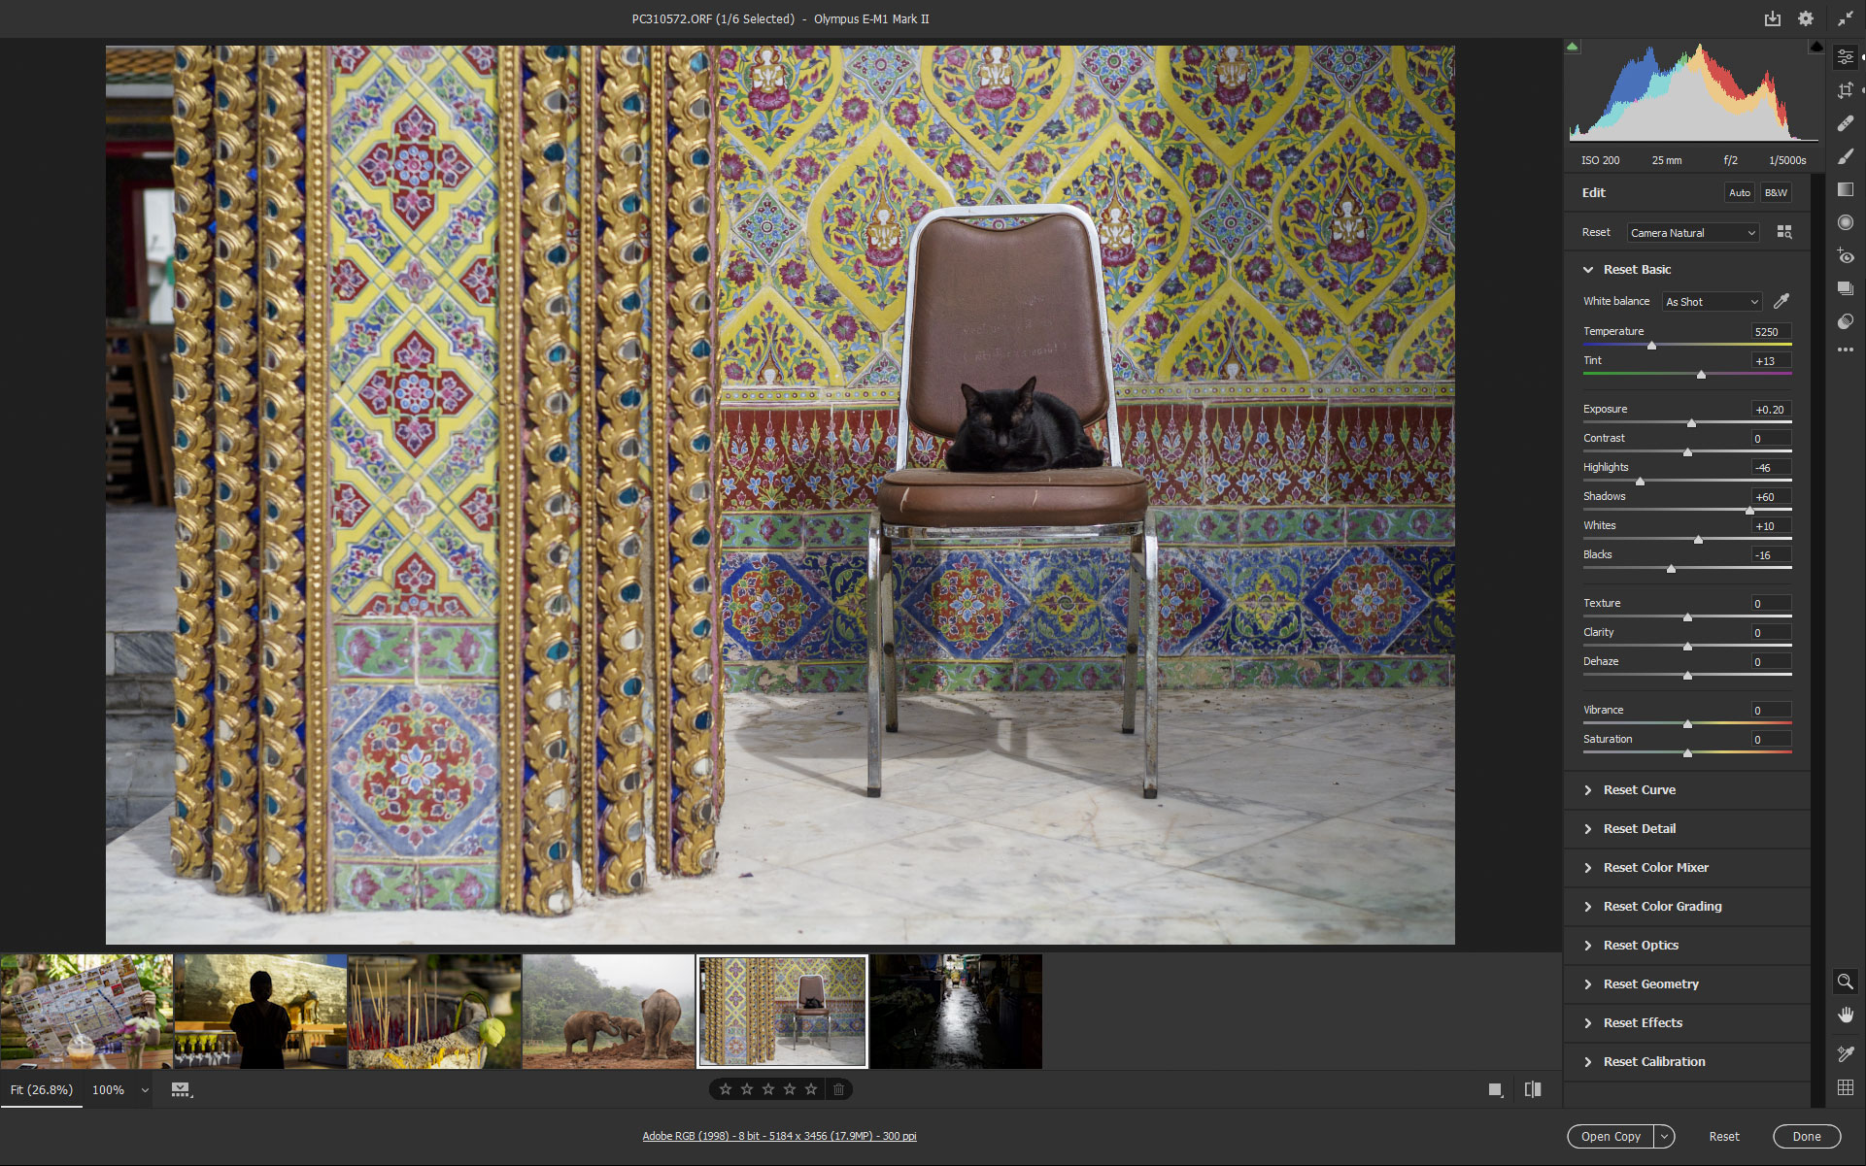Image resolution: width=1866 pixels, height=1166 pixels.
Task: Expand the Curve section
Action: coord(1639,789)
